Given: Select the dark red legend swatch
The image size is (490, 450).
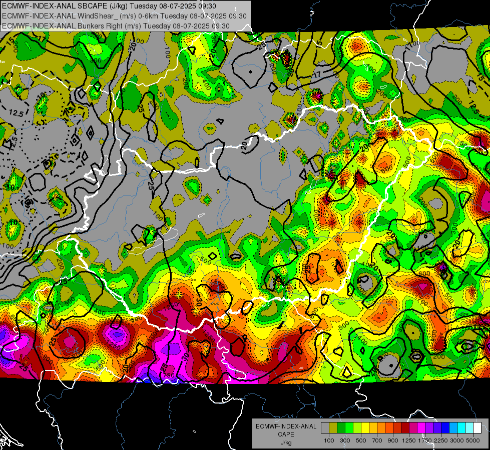Looking at the screenshot, I should pyautogui.click(x=405, y=428).
